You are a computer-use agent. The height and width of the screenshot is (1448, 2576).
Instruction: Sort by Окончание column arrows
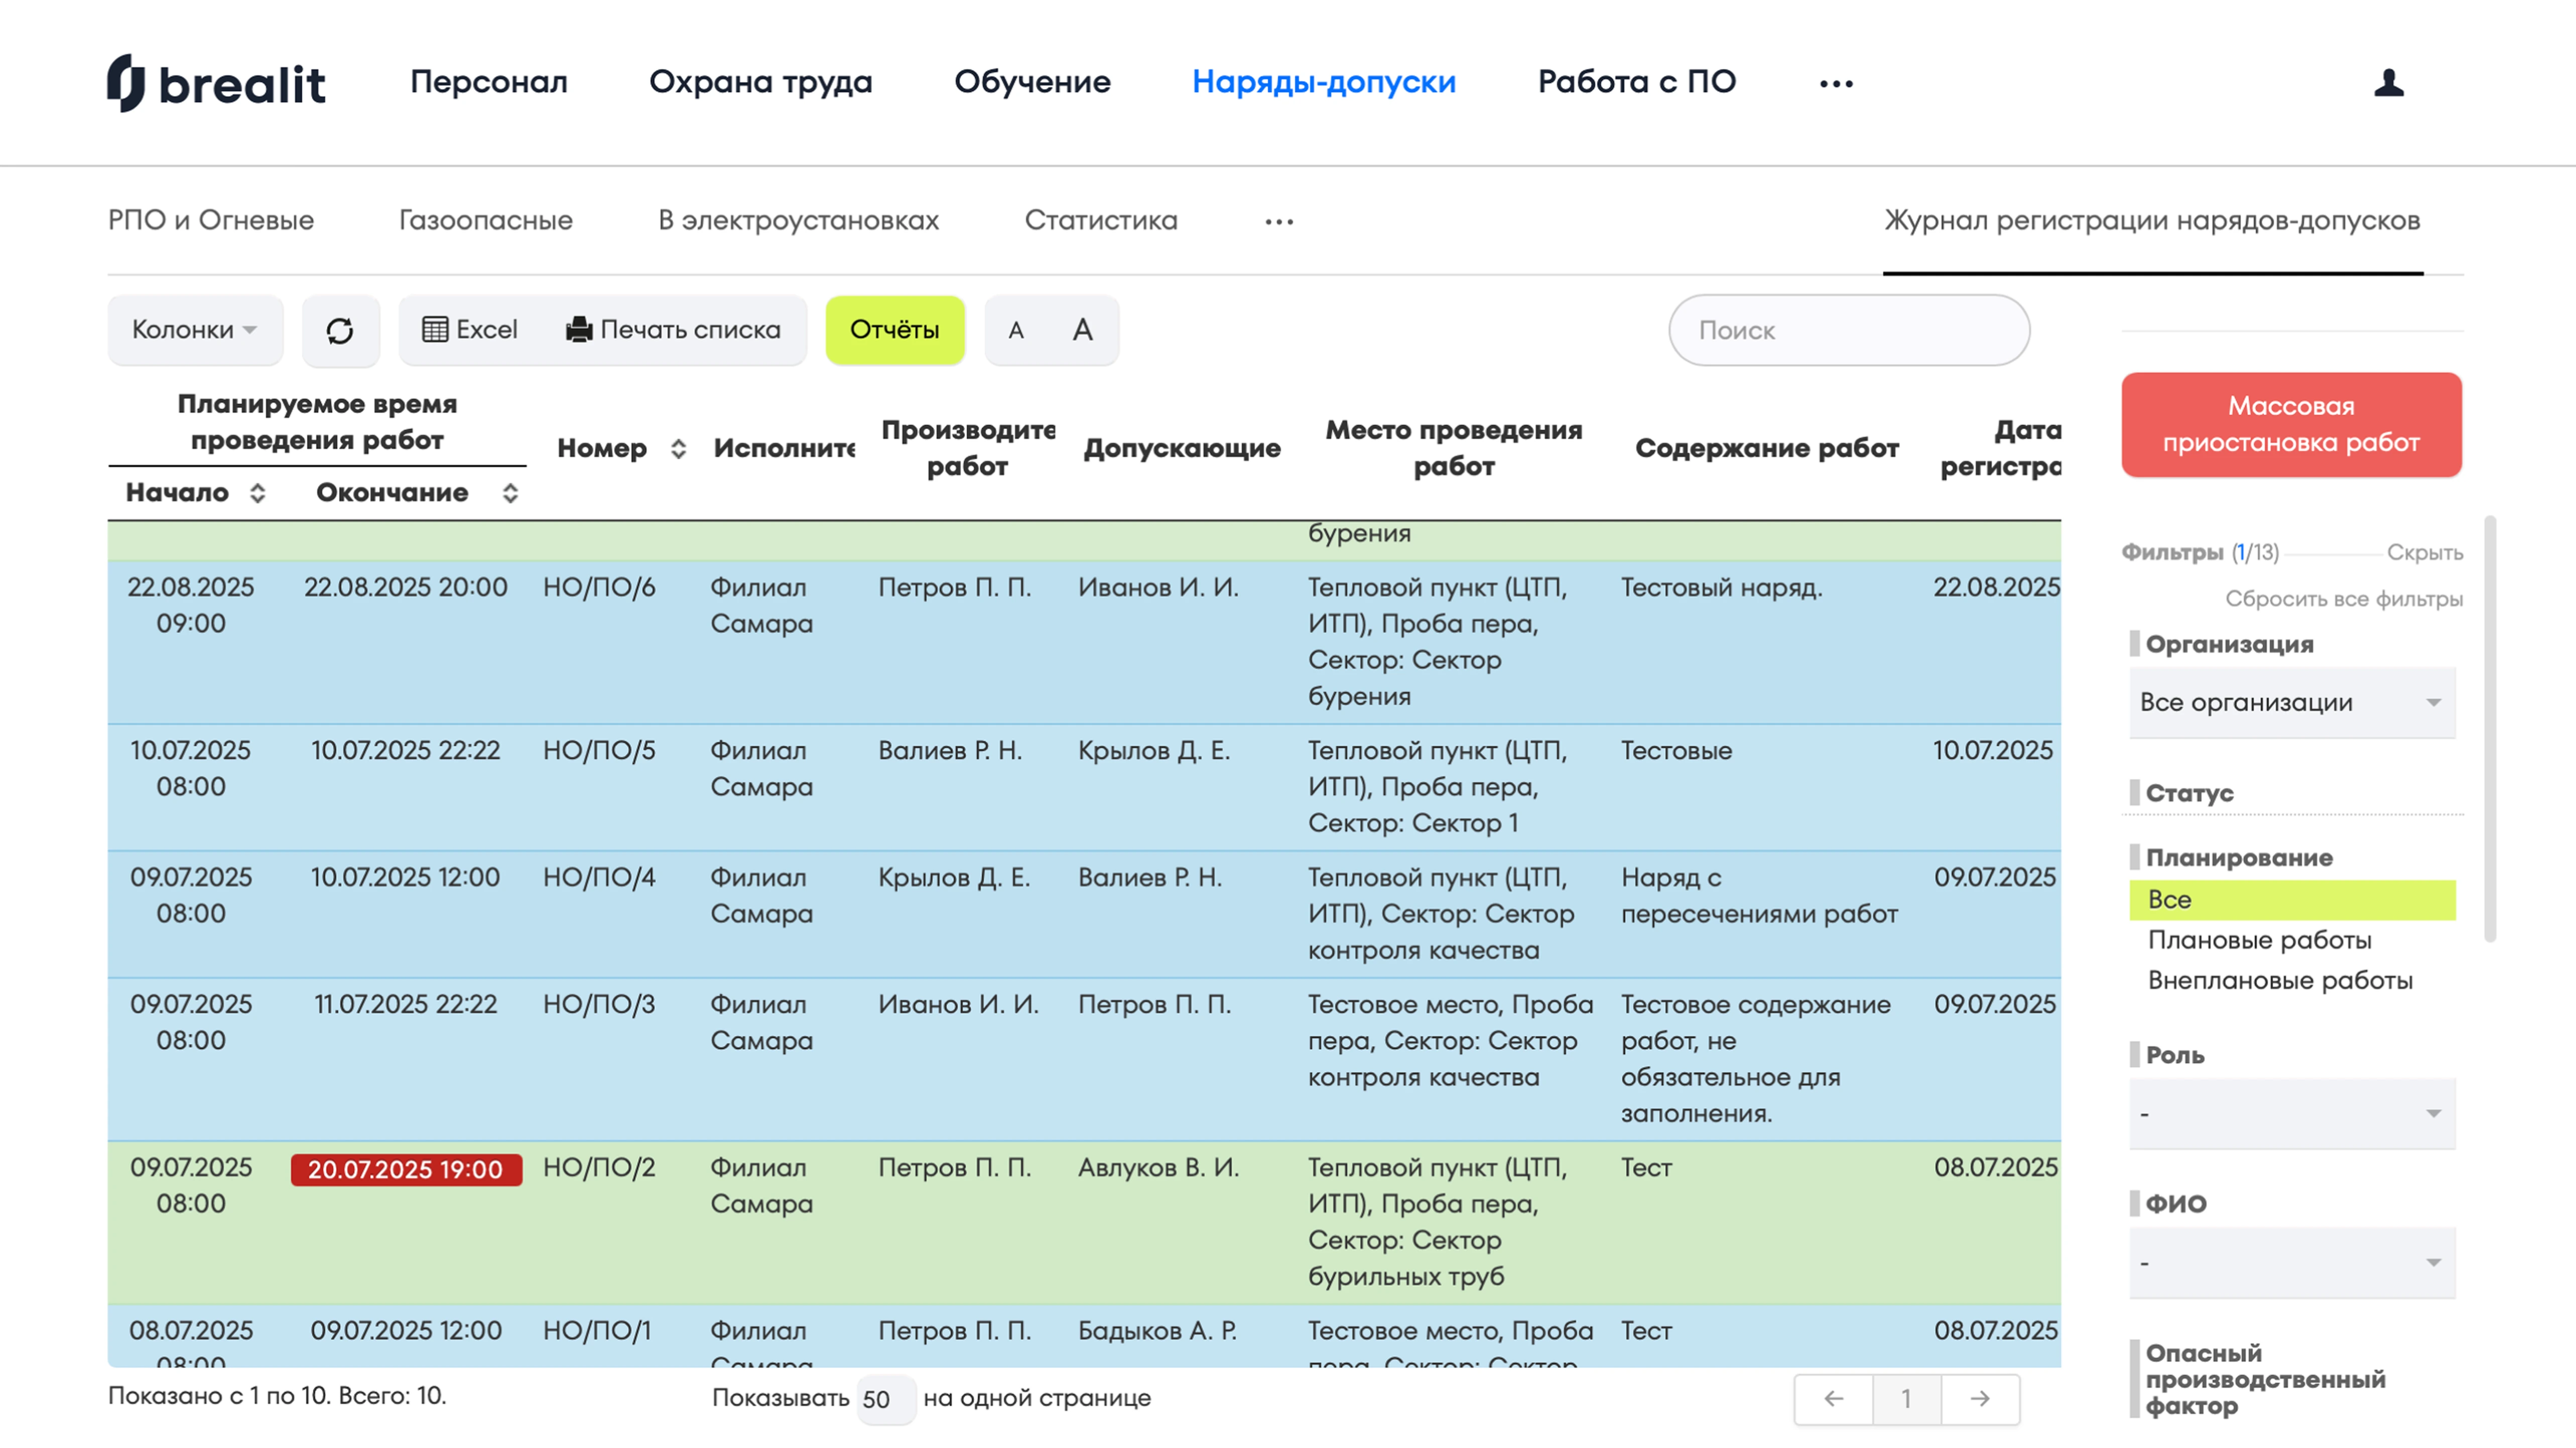coord(510,493)
